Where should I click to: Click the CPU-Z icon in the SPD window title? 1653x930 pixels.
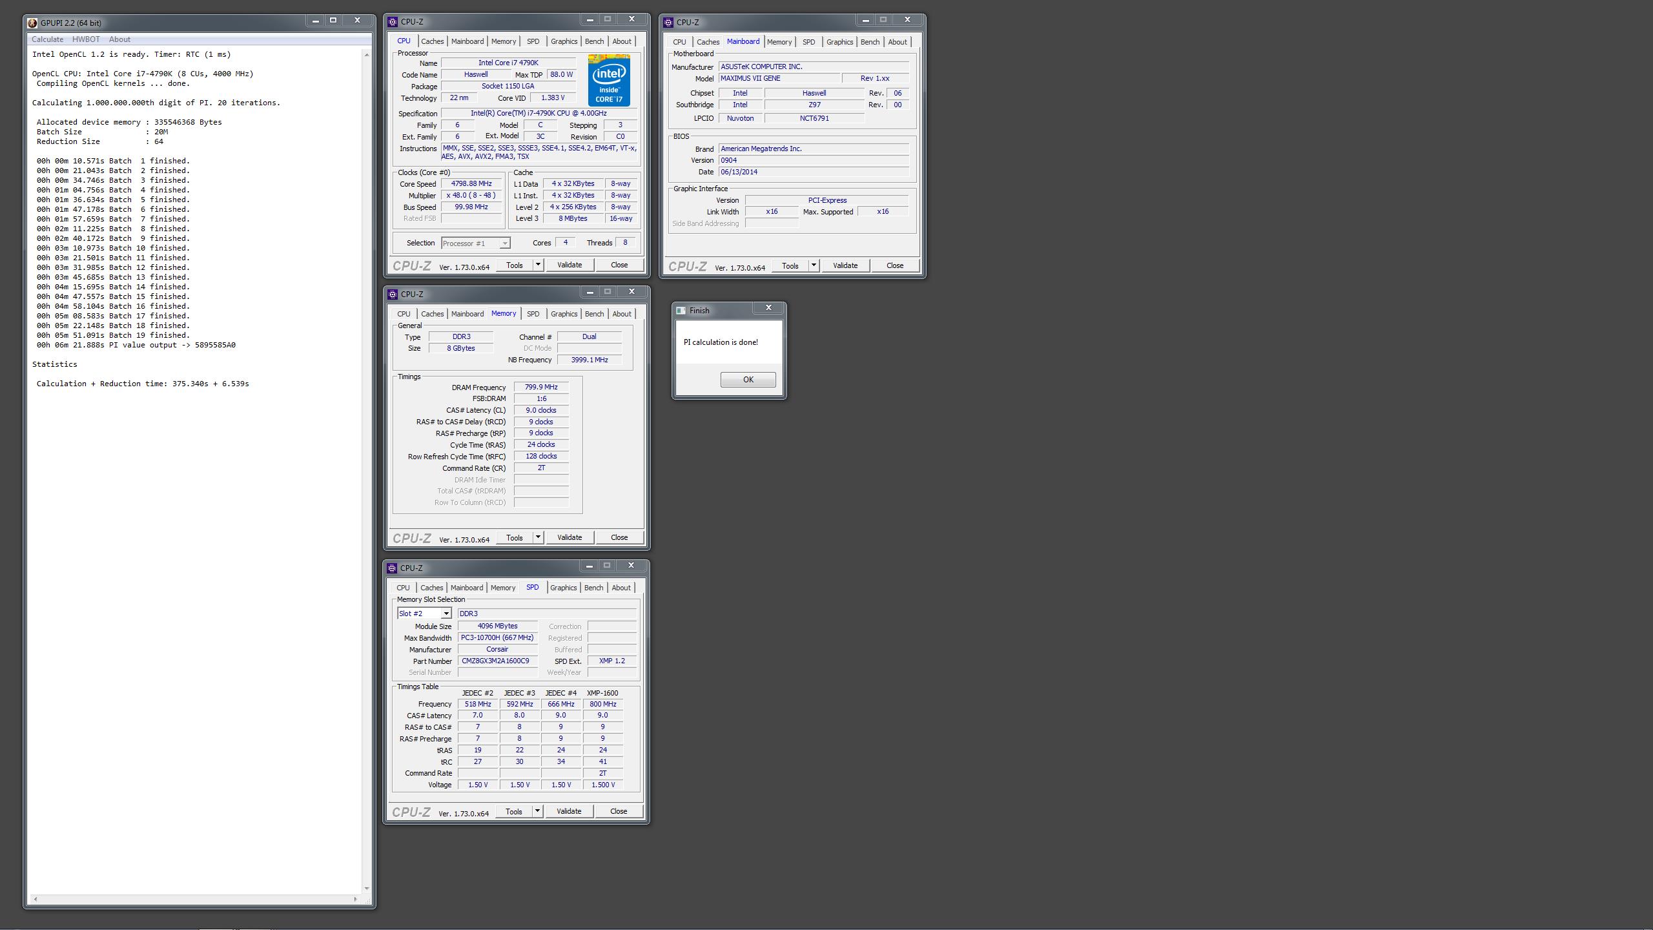(x=392, y=568)
